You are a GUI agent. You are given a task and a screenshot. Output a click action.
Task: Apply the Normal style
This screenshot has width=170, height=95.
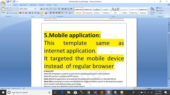click(x=79, y=11)
